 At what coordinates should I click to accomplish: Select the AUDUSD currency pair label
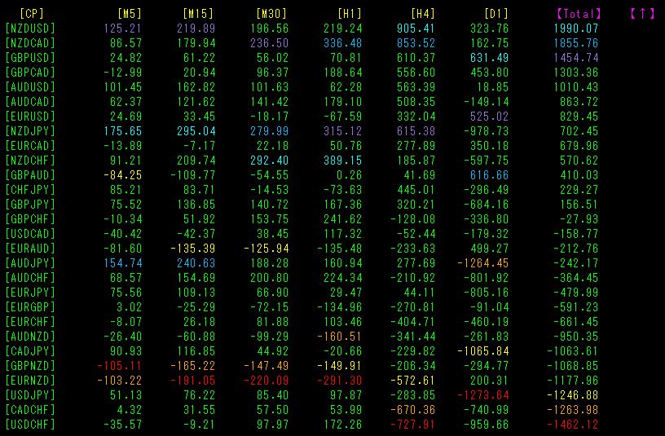coord(30,87)
